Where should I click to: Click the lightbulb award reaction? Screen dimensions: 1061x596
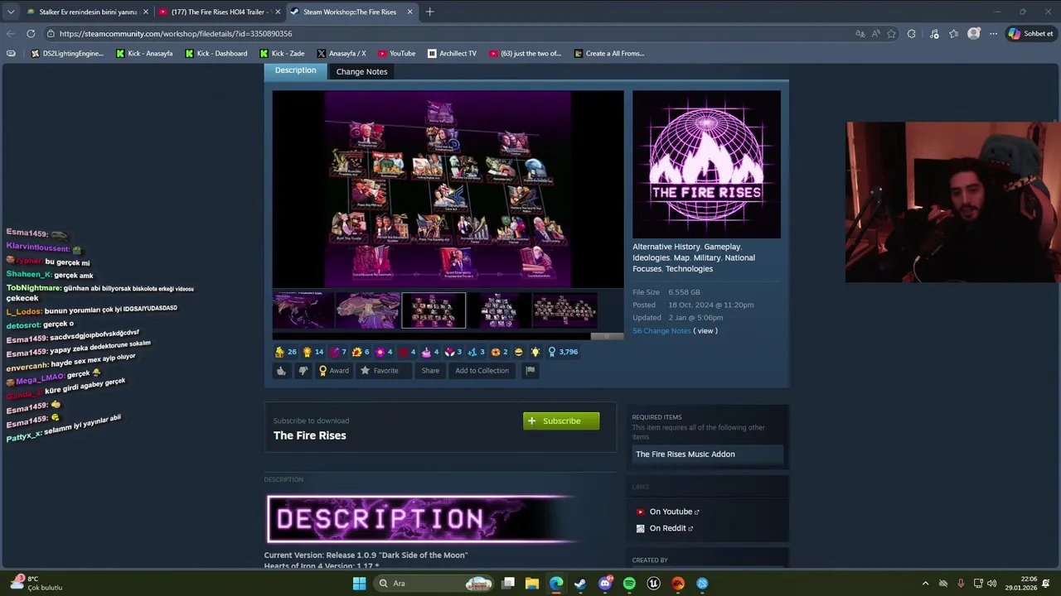click(x=535, y=352)
